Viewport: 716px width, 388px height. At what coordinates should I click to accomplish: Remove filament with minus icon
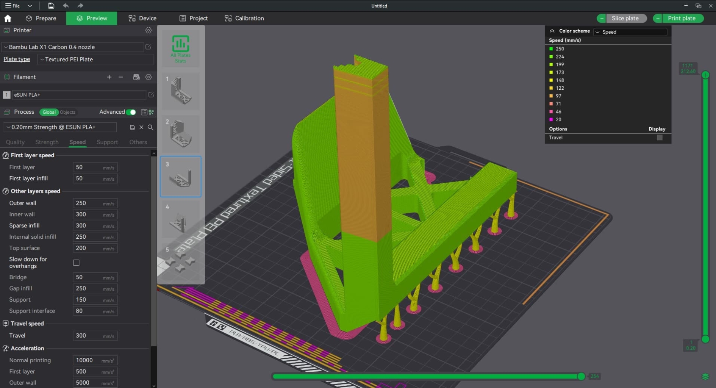(121, 77)
